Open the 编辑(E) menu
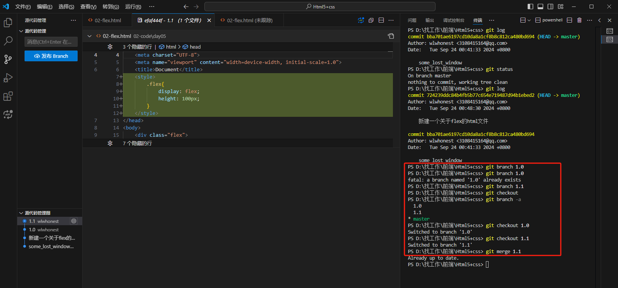The height and width of the screenshot is (288, 618). pos(45,7)
